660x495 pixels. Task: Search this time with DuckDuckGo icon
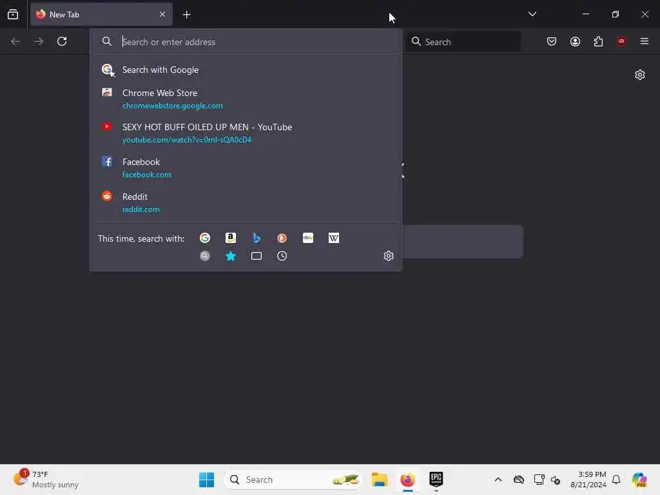pos(282,238)
